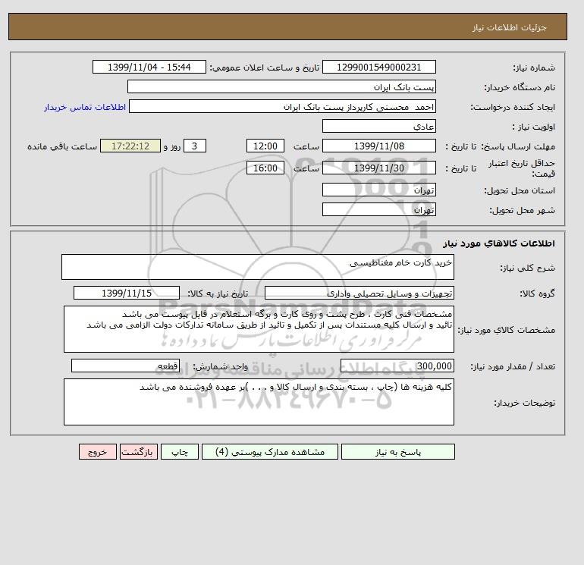Click the استان محل تحویل label
Viewport: 584px width, 565px height.
pos(520,190)
